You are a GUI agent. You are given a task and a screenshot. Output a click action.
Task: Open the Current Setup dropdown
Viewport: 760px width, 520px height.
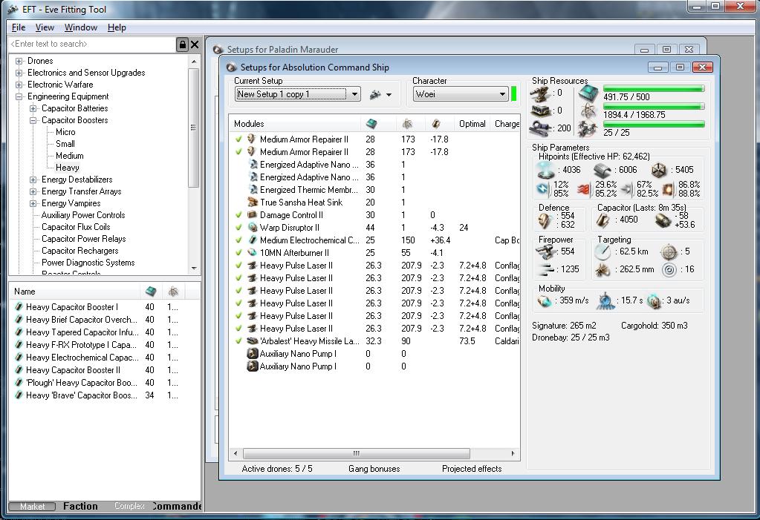click(354, 94)
